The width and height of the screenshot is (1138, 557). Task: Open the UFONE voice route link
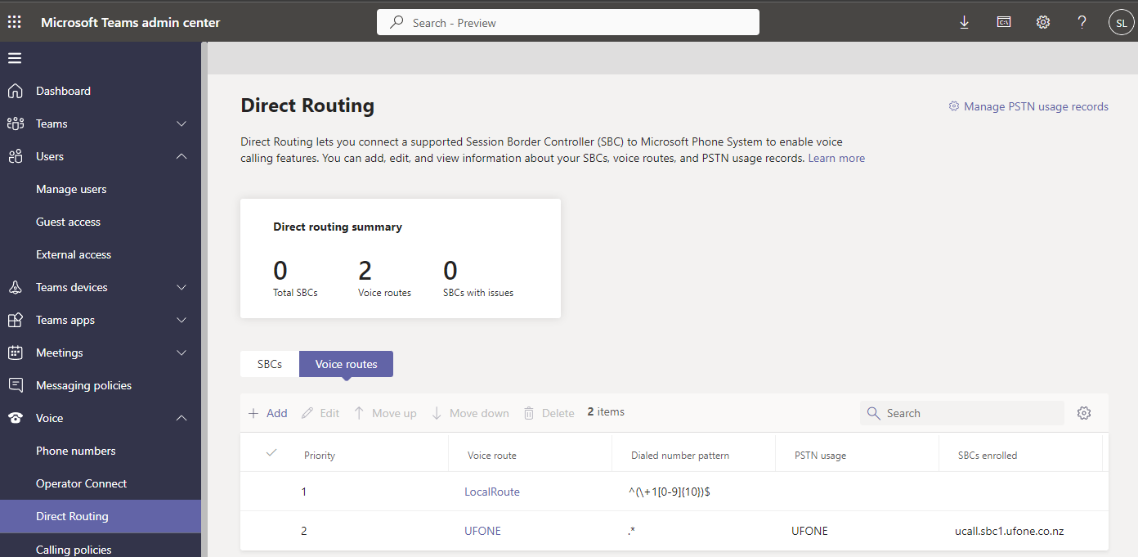pyautogui.click(x=482, y=531)
